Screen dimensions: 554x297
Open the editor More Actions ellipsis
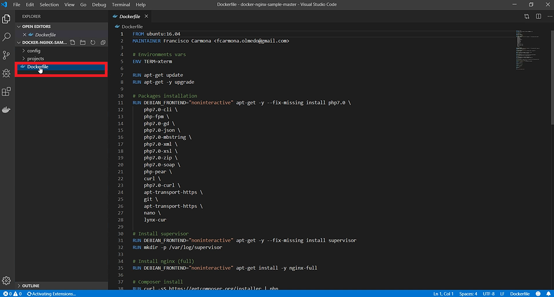(x=550, y=16)
